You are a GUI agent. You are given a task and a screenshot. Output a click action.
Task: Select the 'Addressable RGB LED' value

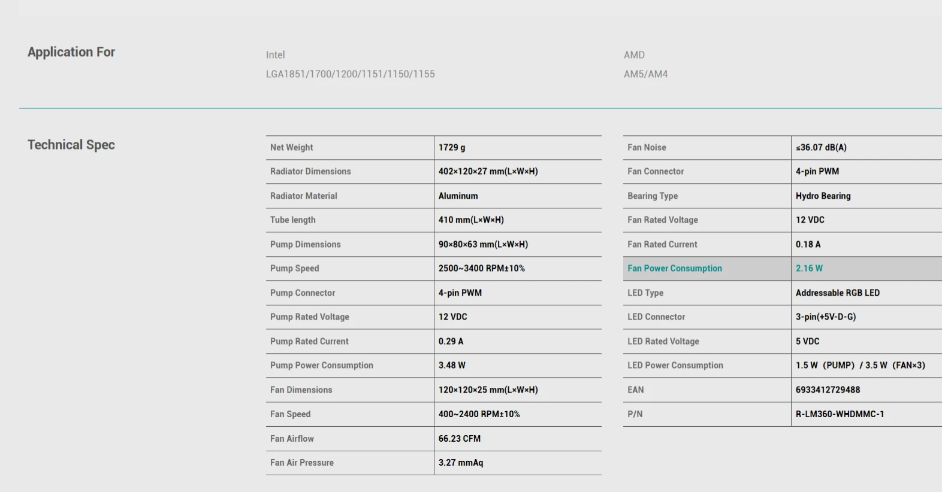pos(838,293)
